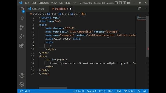Open the Selection menu
This screenshot has height=93, width=166.
(x=44, y=3)
